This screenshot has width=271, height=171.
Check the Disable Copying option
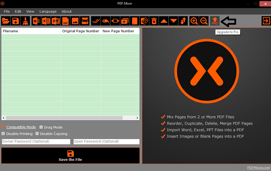37,134
